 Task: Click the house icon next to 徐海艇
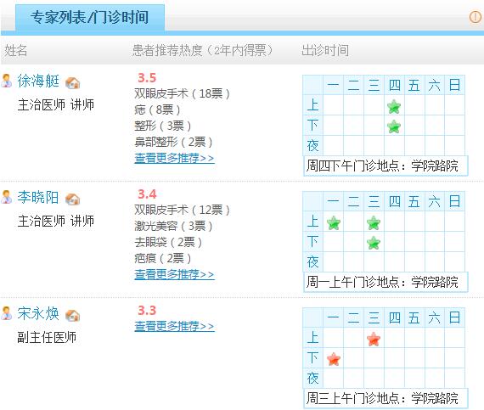[x=73, y=82]
